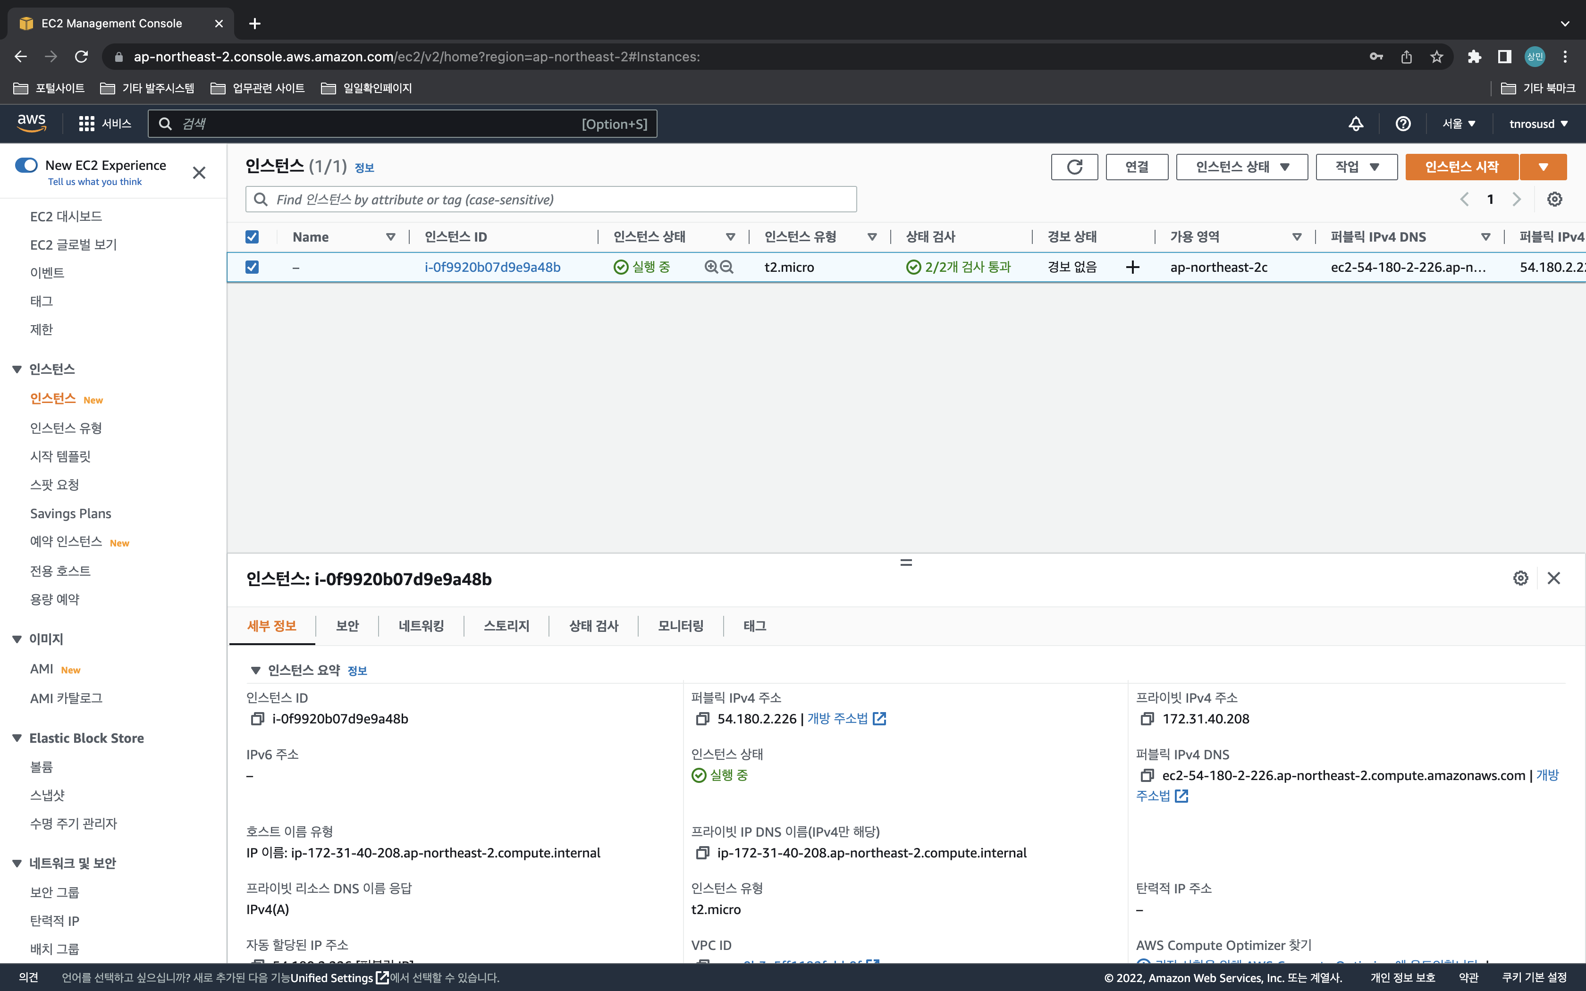Collapse the Instances sidebar section
Image resolution: width=1586 pixels, height=991 pixels.
point(17,370)
